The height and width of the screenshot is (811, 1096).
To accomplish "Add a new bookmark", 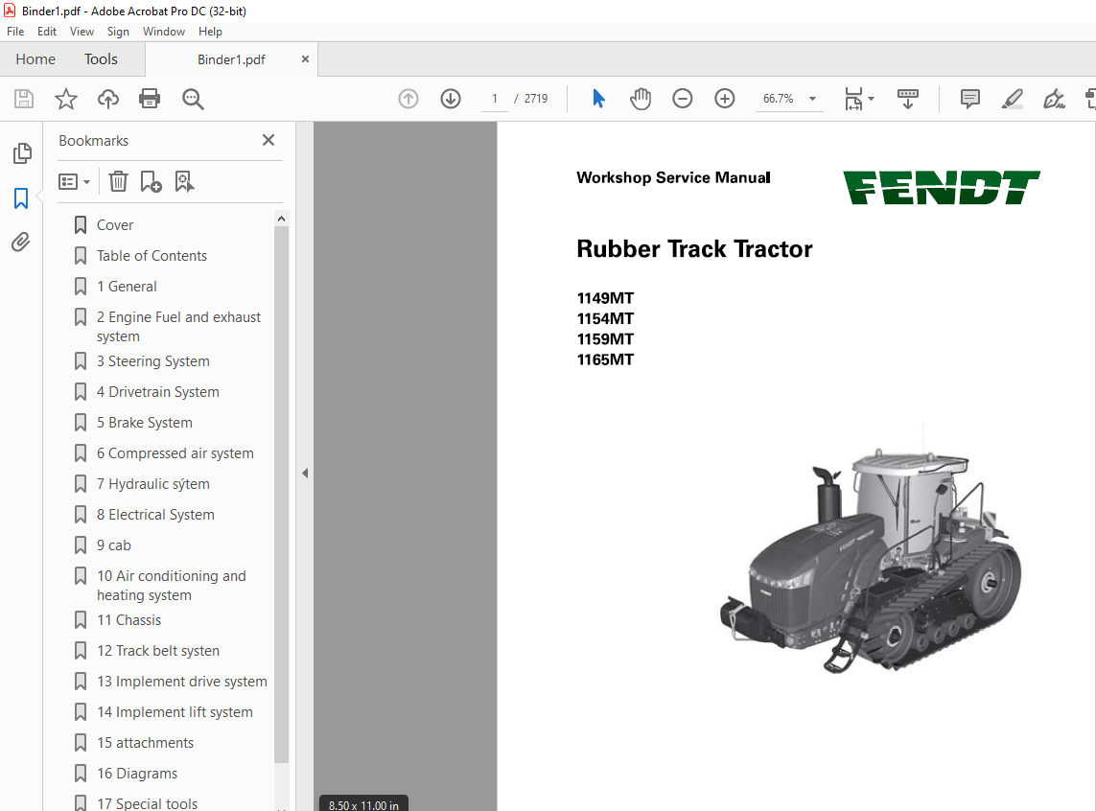I will [x=151, y=181].
